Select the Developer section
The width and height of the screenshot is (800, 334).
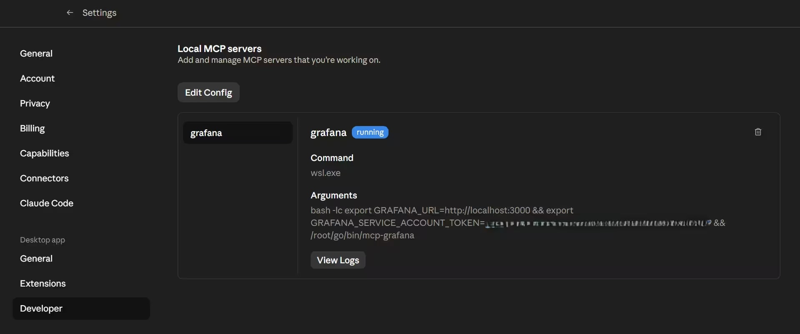[x=81, y=309]
